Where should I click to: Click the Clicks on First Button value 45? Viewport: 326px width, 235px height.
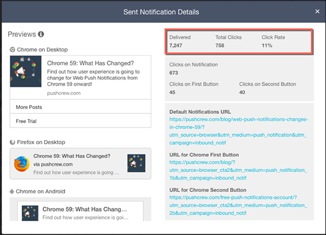(x=172, y=92)
